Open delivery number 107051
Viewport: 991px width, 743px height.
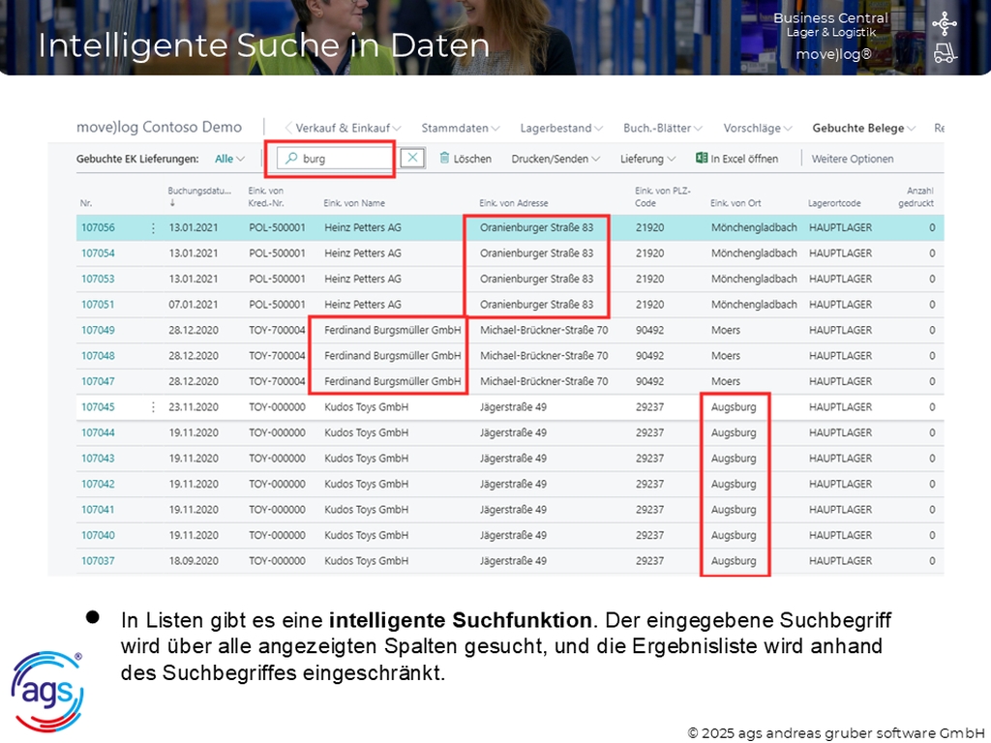coord(98,305)
